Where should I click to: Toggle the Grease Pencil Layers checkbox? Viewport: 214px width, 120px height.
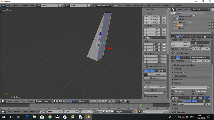click(147, 66)
